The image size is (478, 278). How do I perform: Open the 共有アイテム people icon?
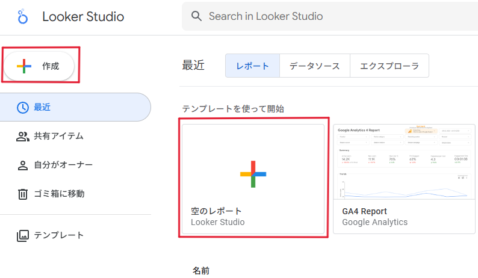tap(22, 137)
